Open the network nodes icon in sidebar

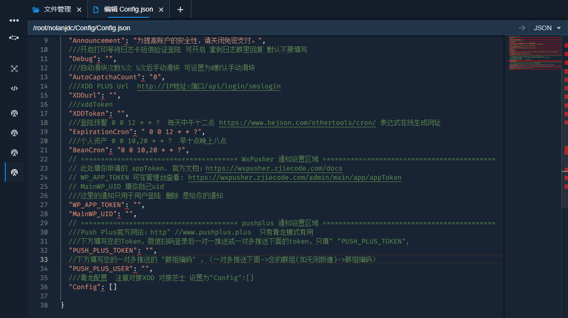[x=14, y=69]
